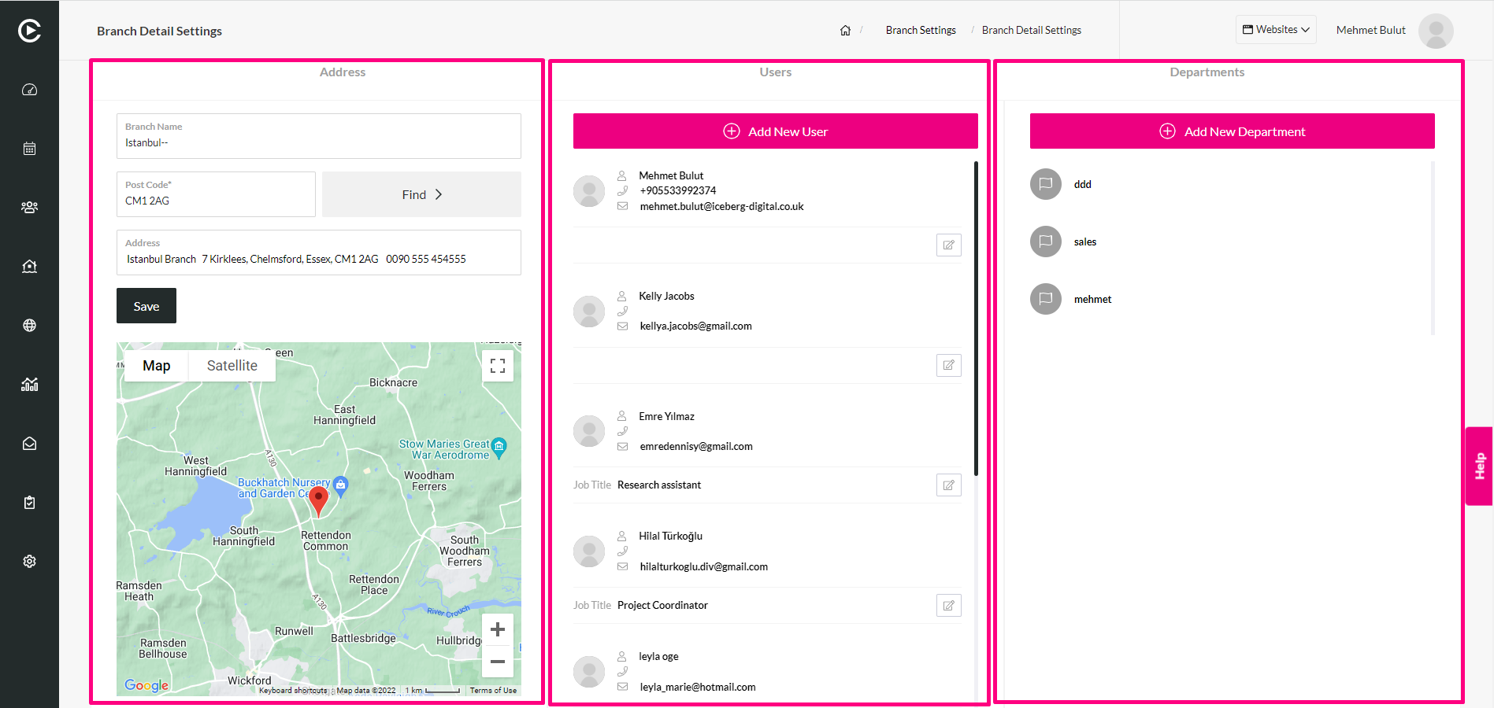Click the Post Code input field
Image resolution: width=1494 pixels, height=708 pixels.
[216, 194]
